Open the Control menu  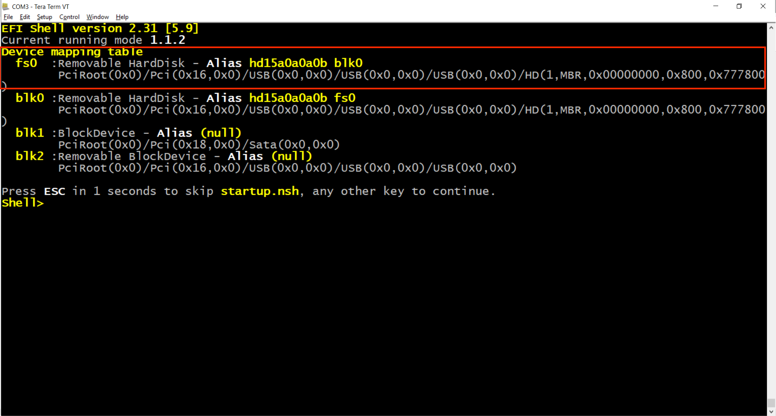point(69,17)
